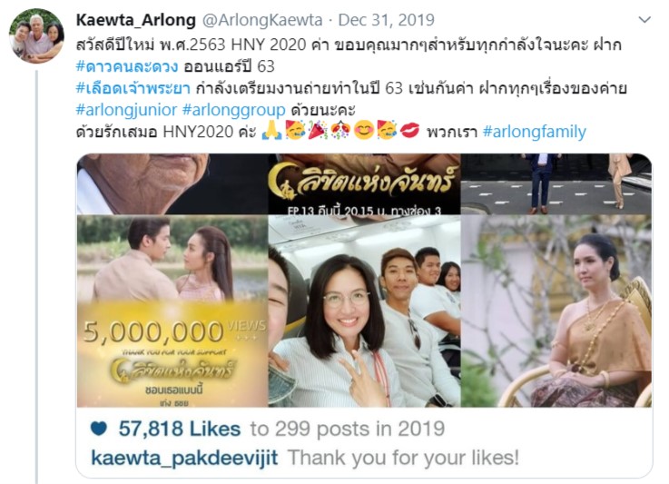Viewport: 669px width, 484px height.
Task: Open the @ArlongKaewta handle link
Action: 262,20
